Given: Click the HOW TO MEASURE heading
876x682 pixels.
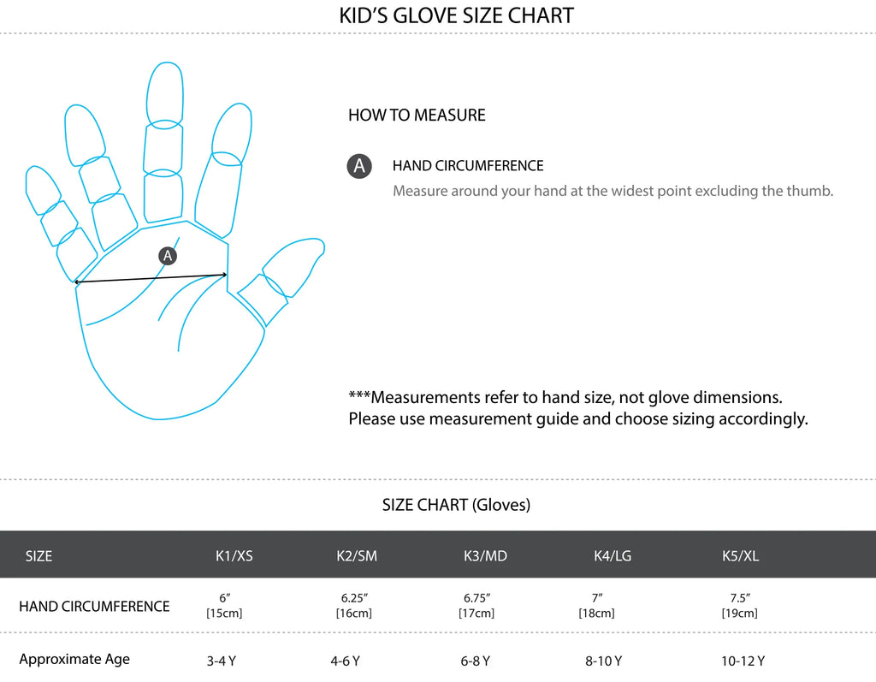Looking at the screenshot, I should click(417, 116).
